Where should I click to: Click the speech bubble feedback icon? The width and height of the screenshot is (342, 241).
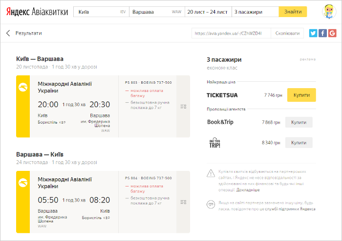pos(211,204)
